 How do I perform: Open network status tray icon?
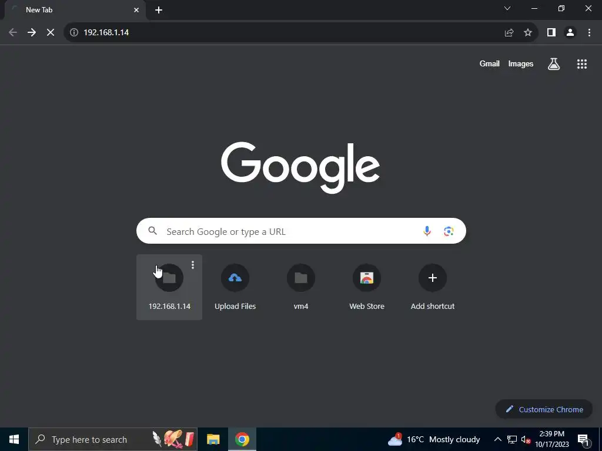[x=512, y=439]
